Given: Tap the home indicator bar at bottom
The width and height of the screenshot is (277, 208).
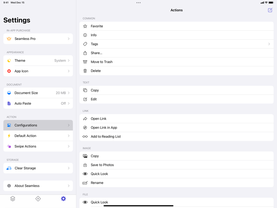Looking at the screenshot, I should (x=138, y=206).
